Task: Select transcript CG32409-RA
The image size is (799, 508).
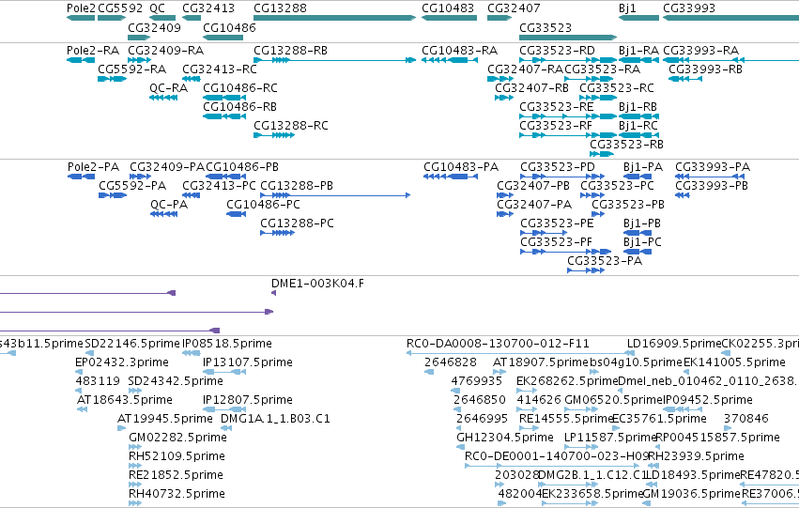Action: (140, 60)
